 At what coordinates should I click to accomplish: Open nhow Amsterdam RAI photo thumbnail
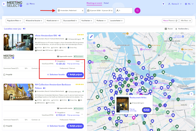tap(18, 42)
